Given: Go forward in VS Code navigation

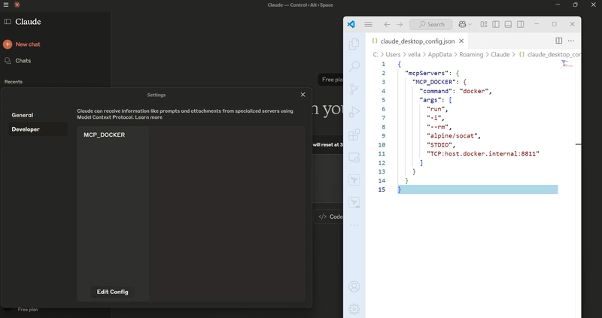Looking at the screenshot, I should pos(400,24).
